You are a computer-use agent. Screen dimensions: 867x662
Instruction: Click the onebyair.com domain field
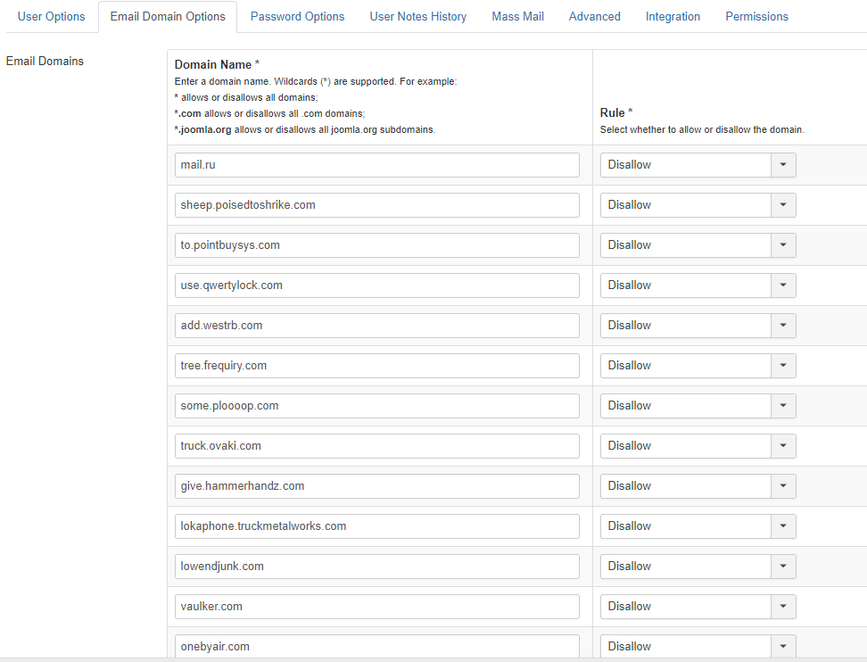point(376,646)
